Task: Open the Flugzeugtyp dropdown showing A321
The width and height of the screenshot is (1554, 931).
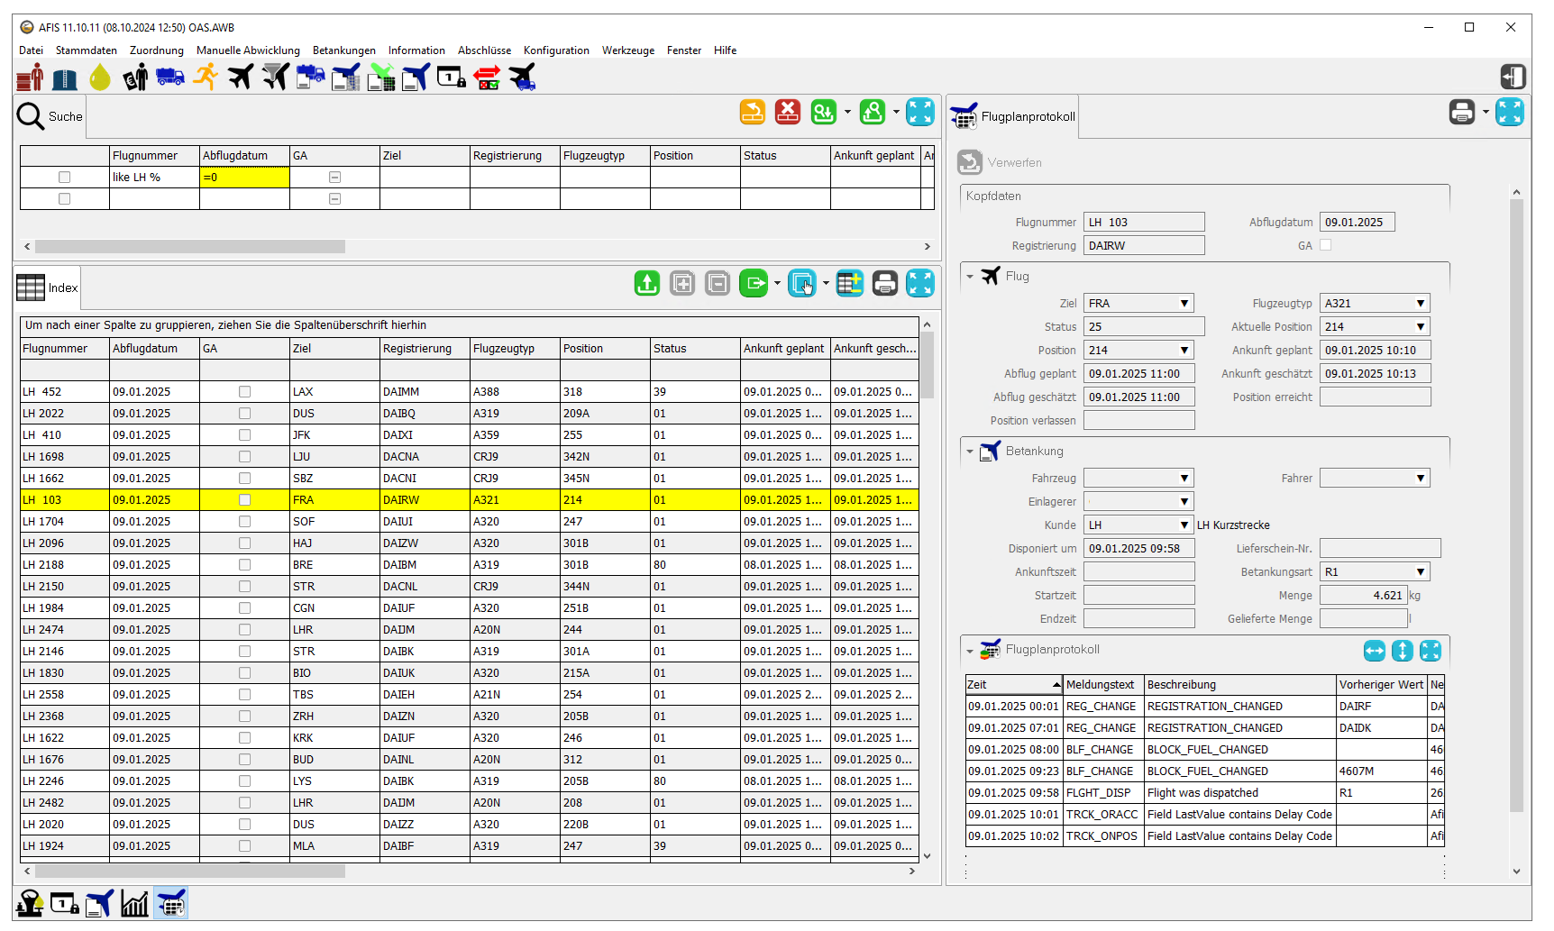Action: pyautogui.click(x=1421, y=304)
